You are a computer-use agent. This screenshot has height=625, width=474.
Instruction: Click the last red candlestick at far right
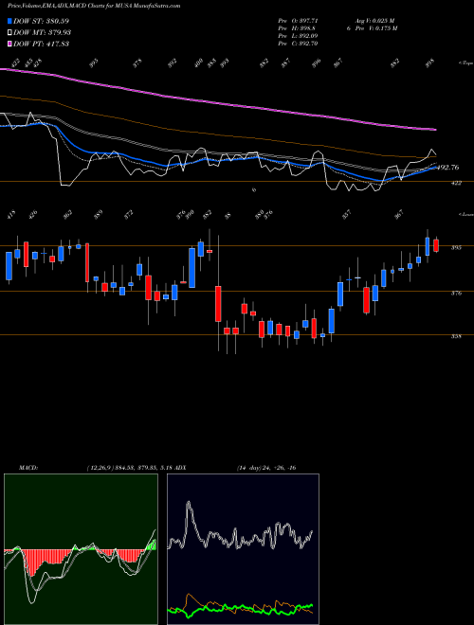click(436, 245)
